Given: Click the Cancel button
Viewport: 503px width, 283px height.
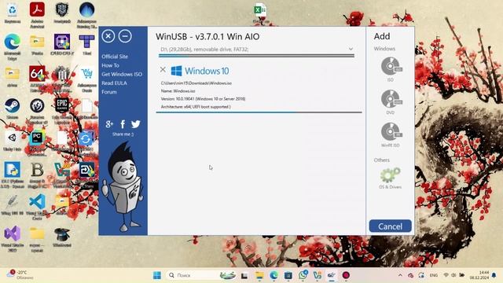Looking at the screenshot, I should pyautogui.click(x=390, y=226).
